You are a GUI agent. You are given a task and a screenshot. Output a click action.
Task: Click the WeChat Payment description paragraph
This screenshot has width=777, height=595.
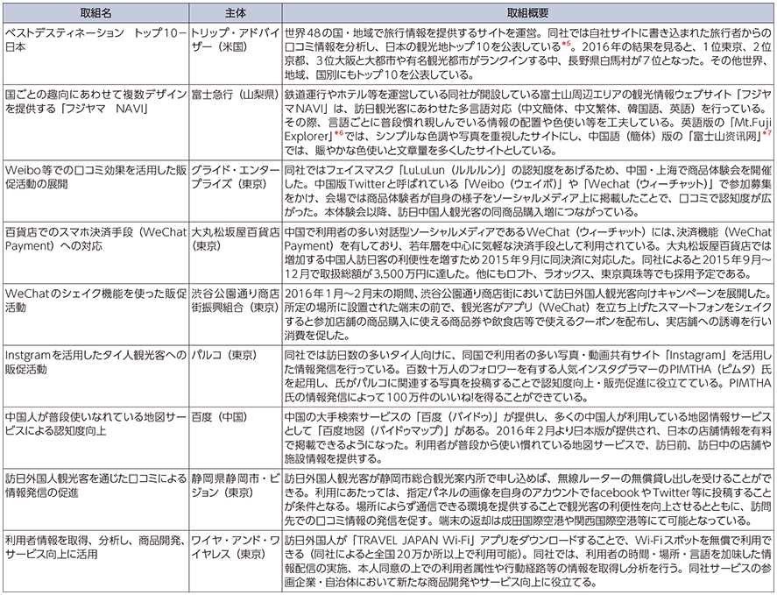[x=527, y=253]
